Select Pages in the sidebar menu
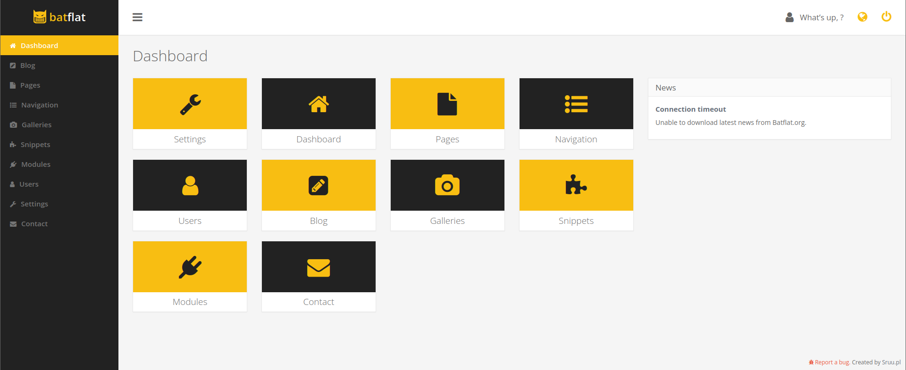Image resolution: width=906 pixels, height=370 pixels. [59, 85]
